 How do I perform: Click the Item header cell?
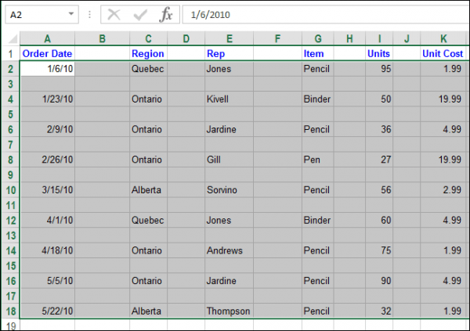pos(318,54)
